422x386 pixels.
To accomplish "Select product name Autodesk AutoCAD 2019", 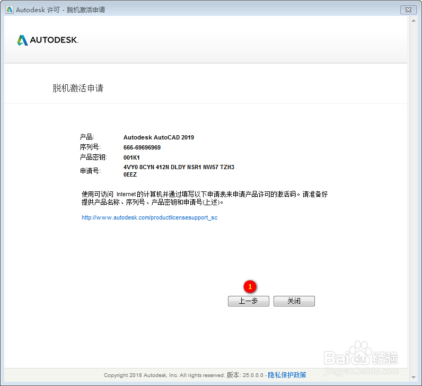I will [159, 137].
